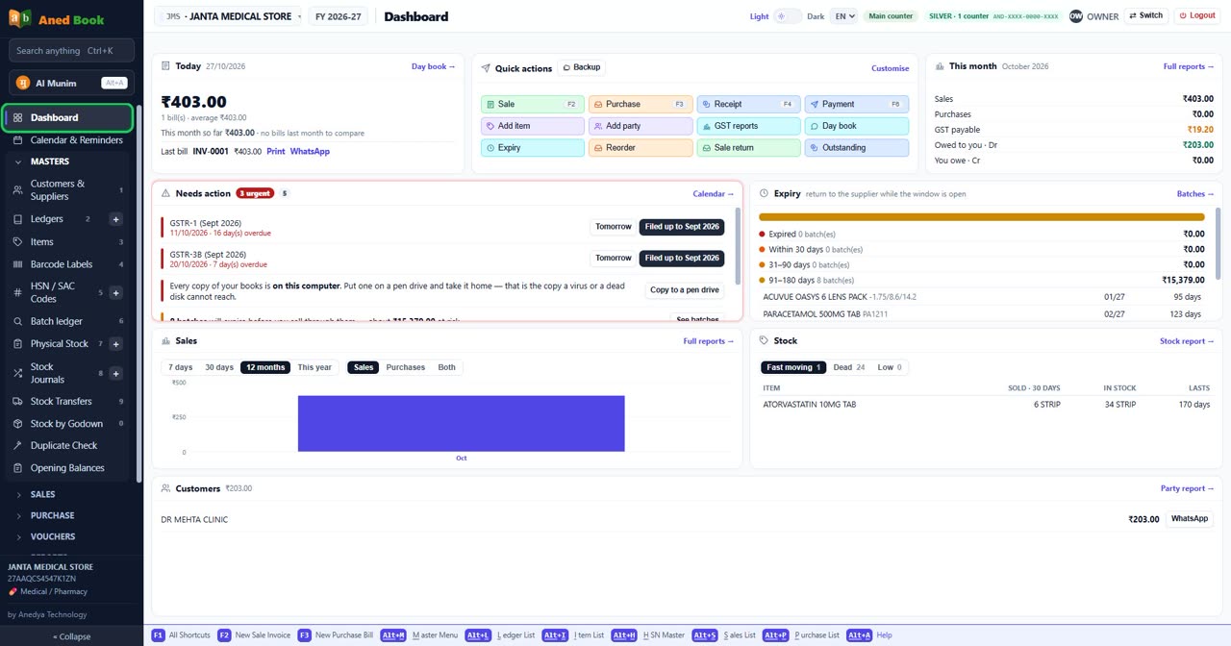Open the Stock report link
The height and width of the screenshot is (646, 1231).
tap(1187, 341)
